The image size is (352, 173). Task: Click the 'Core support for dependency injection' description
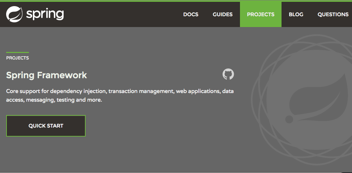[120, 96]
